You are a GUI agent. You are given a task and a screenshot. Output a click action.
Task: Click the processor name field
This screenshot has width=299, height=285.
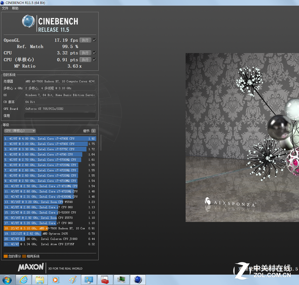60,81
